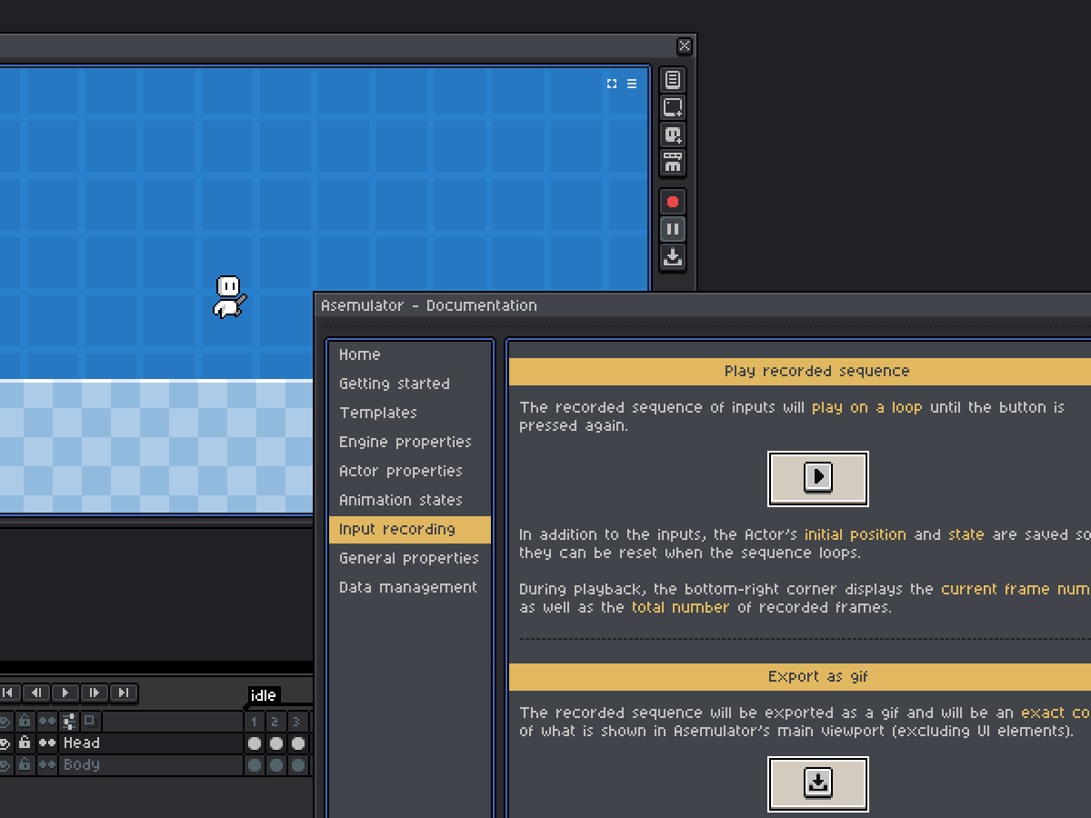Click the play button illustration in documentation
The height and width of the screenshot is (818, 1091).
point(818,478)
